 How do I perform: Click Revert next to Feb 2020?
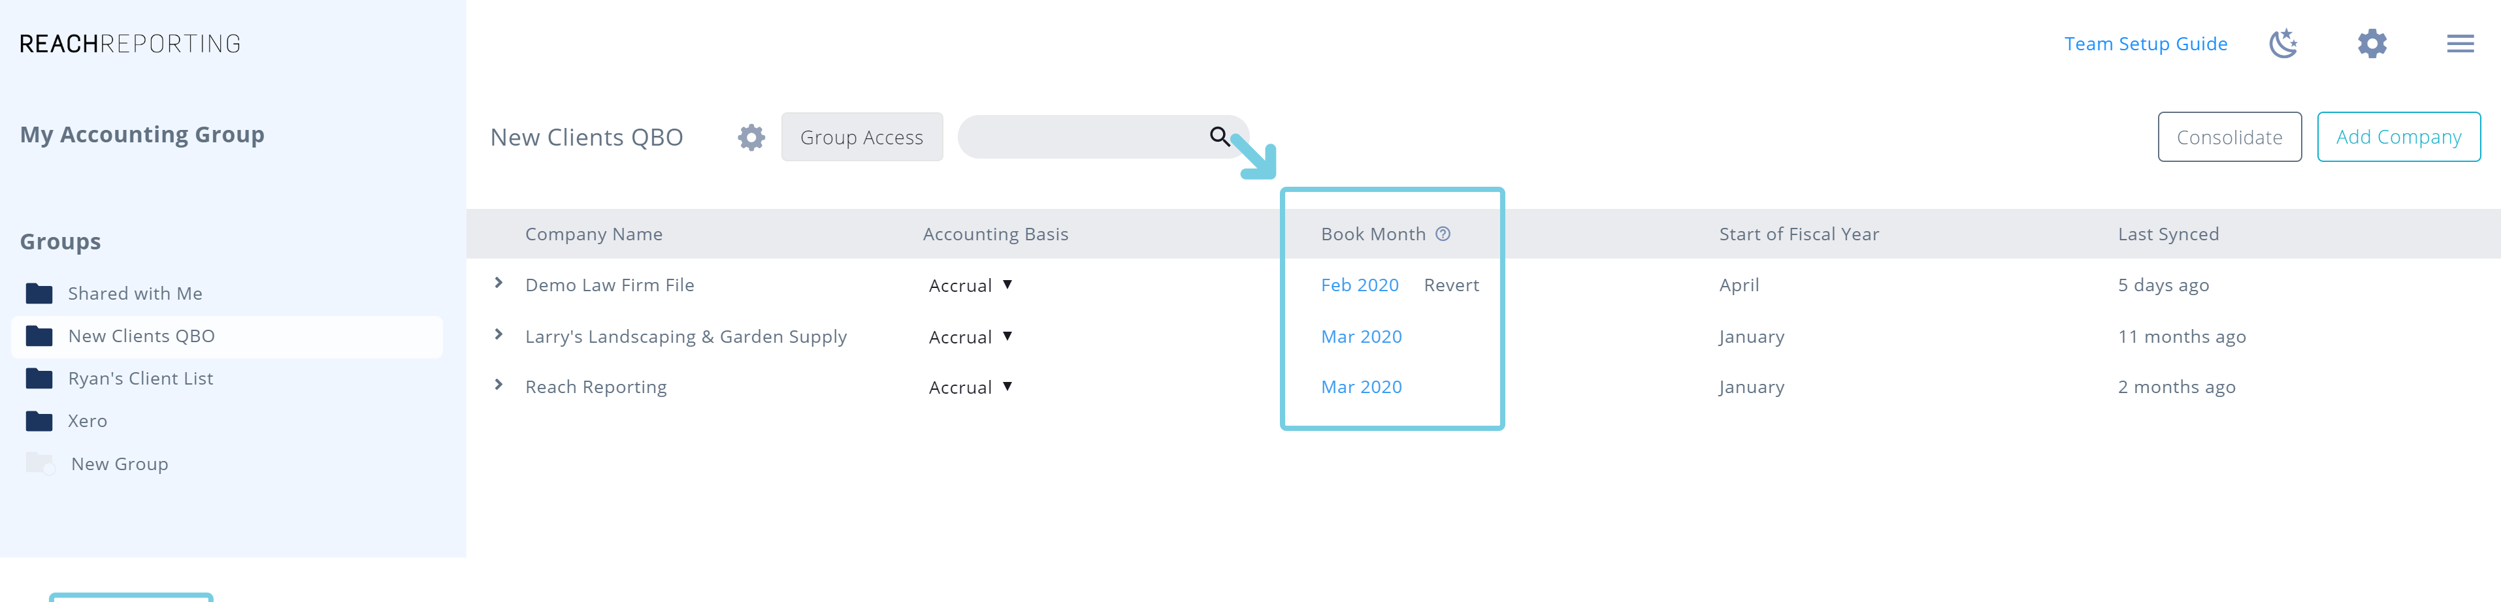[1450, 285]
